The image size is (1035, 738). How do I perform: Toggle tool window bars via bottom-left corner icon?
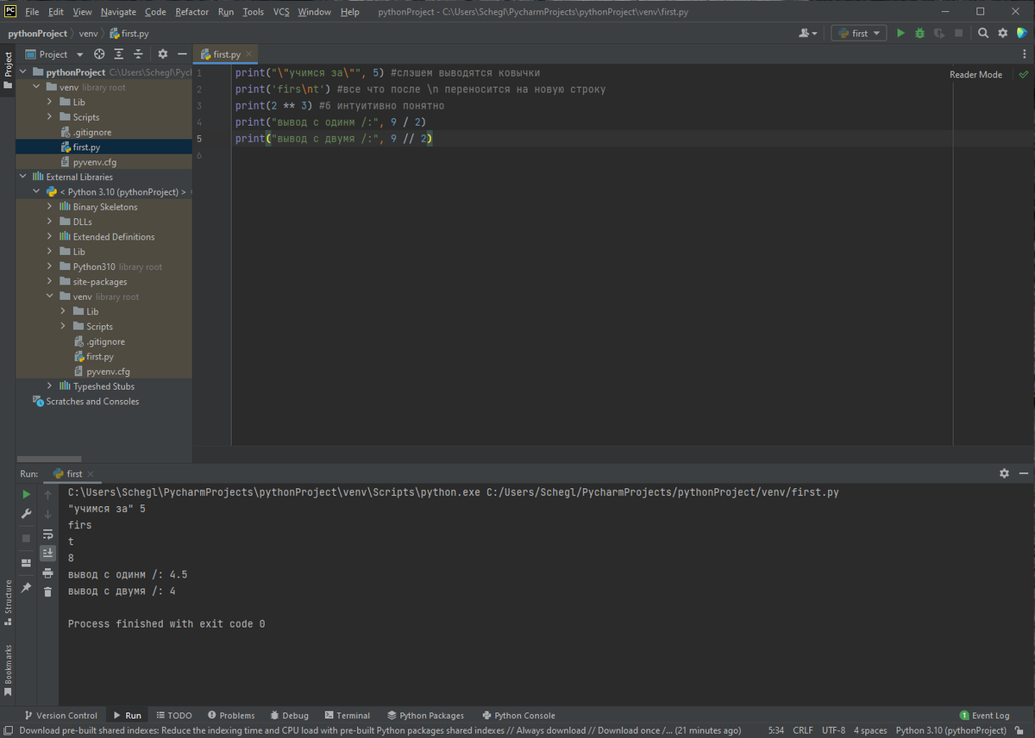[8, 730]
